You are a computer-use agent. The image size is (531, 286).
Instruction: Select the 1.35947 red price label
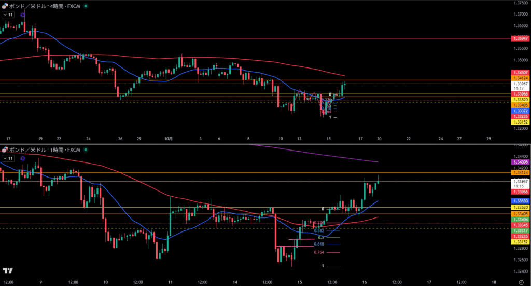(520, 39)
